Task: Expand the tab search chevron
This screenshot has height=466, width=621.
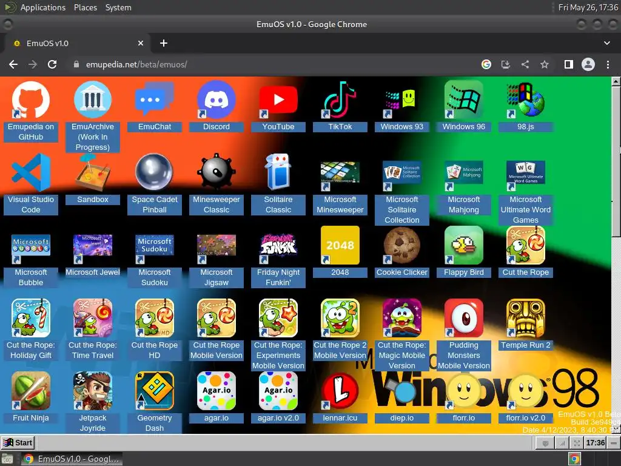Action: 606,43
